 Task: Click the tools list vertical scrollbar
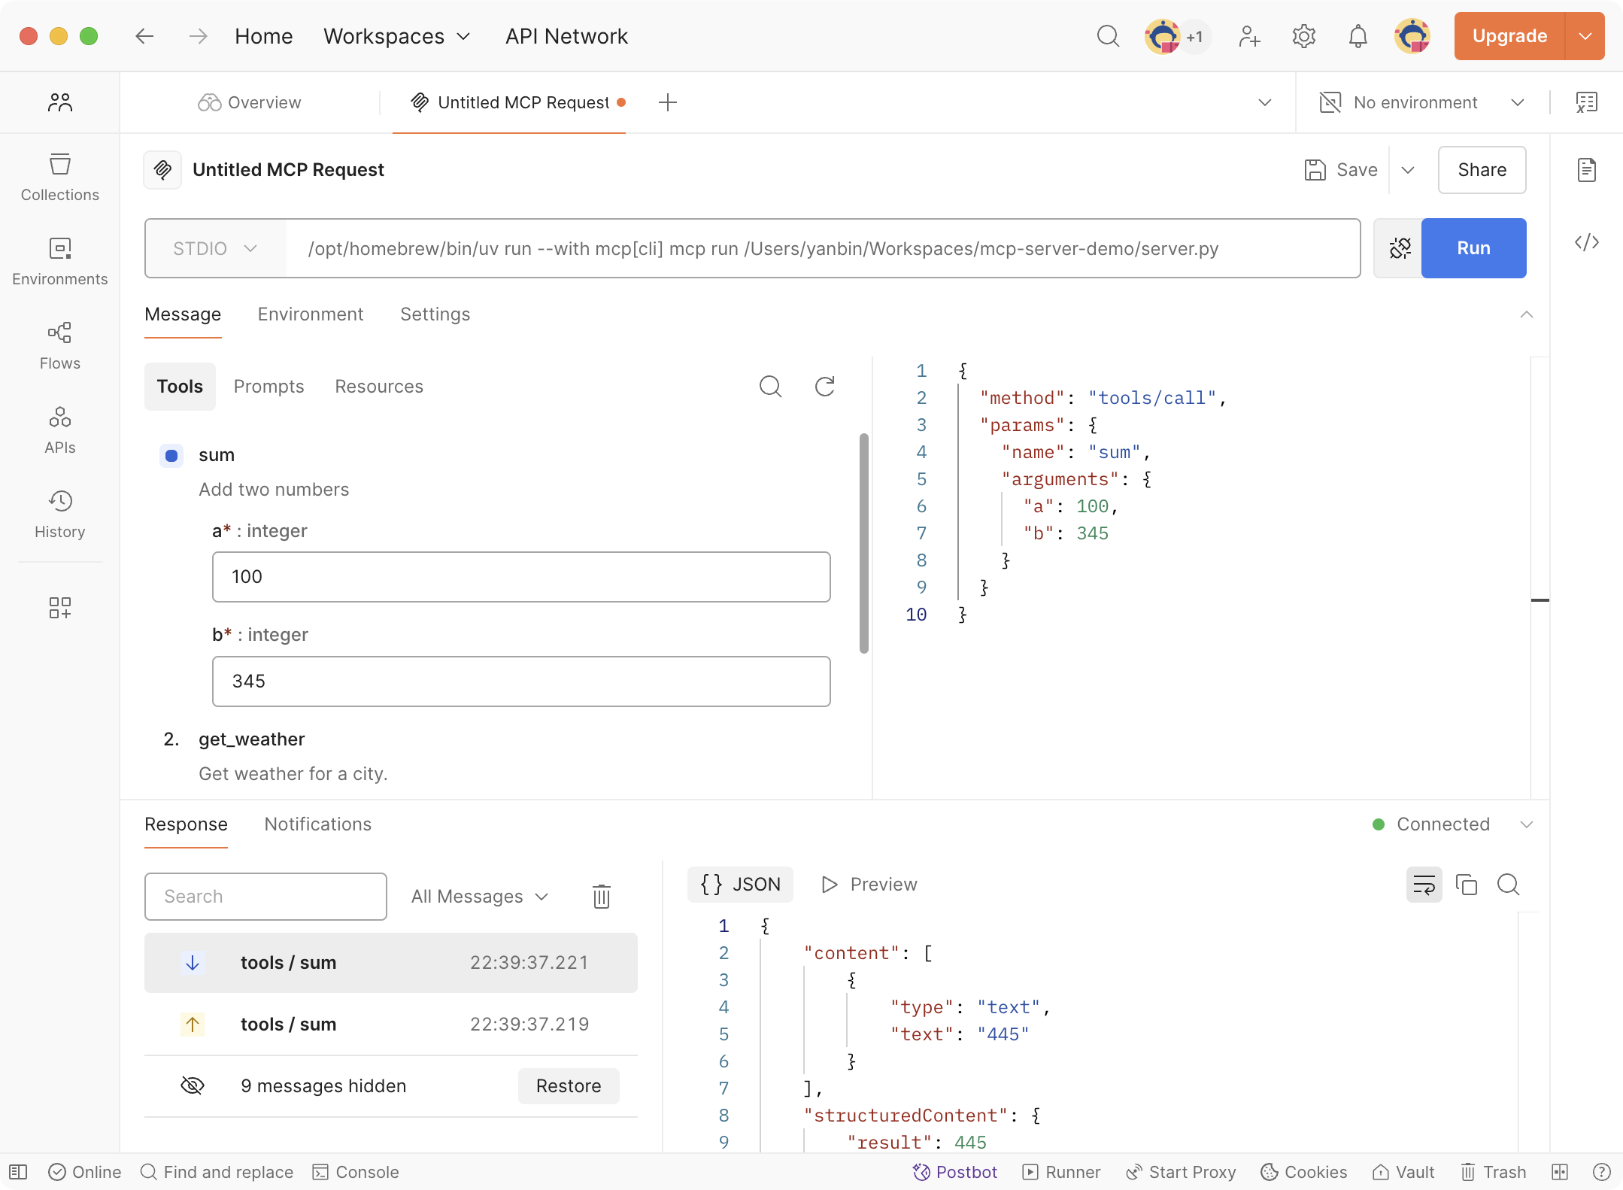click(x=863, y=542)
